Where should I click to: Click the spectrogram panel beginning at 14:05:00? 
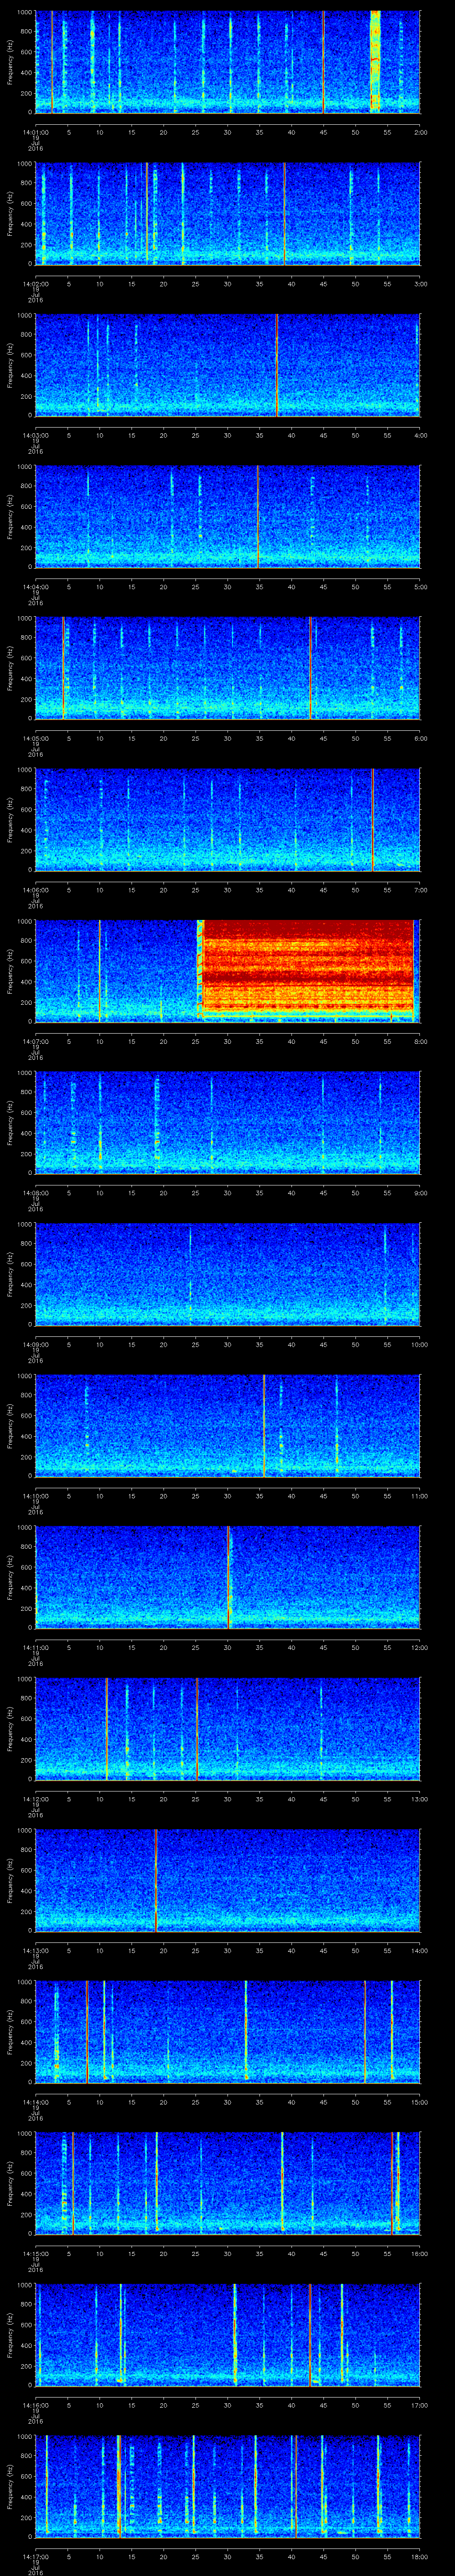point(228,668)
